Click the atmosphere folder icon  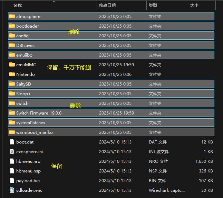[12, 16]
